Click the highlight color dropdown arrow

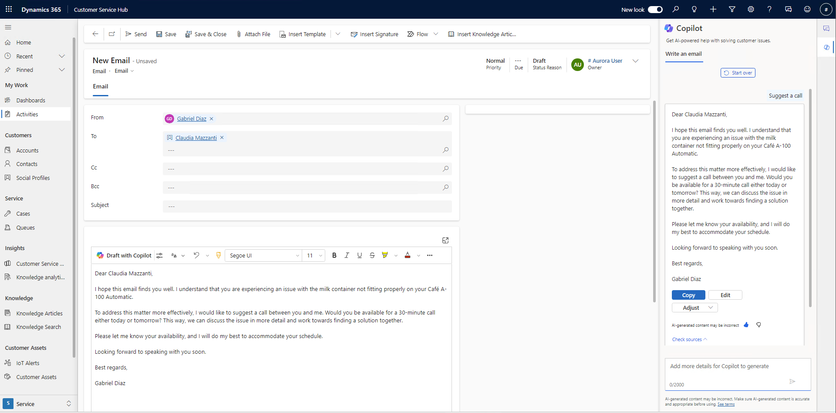click(x=396, y=256)
